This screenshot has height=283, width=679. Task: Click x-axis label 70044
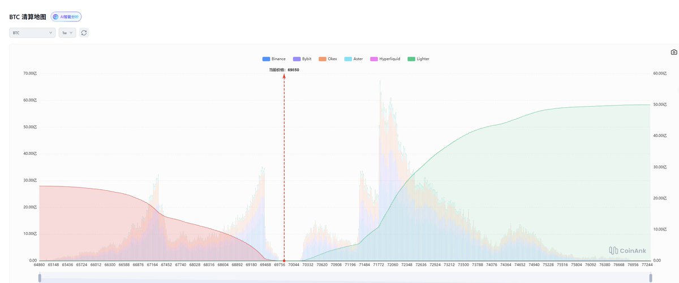(x=294, y=264)
